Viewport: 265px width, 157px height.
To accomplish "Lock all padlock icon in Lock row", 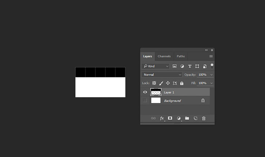I will [x=182, y=83].
